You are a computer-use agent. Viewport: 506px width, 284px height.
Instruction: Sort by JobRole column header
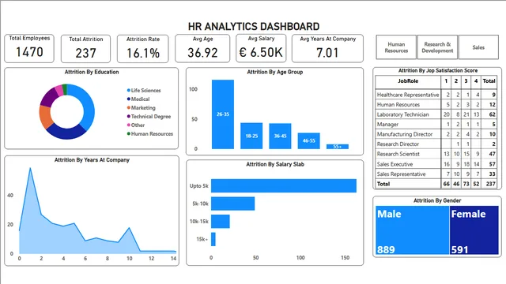pyautogui.click(x=408, y=81)
